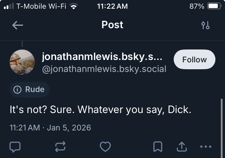225x158 pixels.
Task: Open the three-dot more options menu
Action: coord(205,146)
